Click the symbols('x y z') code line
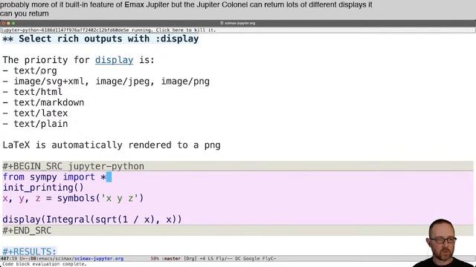Viewport: 476px width, 267px height. pos(73,198)
